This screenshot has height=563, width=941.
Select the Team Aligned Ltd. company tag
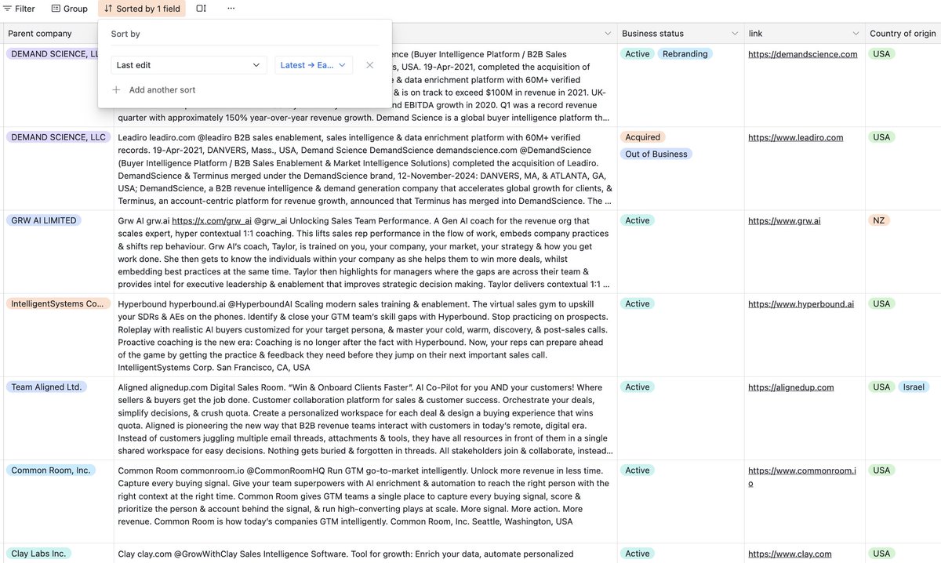point(46,387)
